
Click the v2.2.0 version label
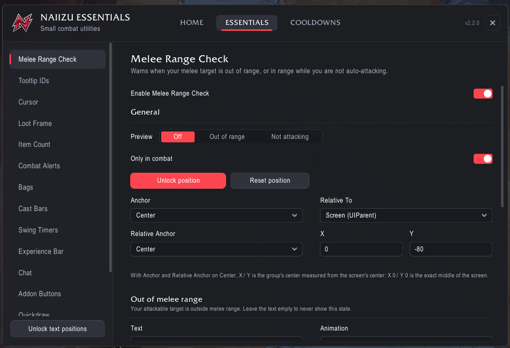(472, 23)
